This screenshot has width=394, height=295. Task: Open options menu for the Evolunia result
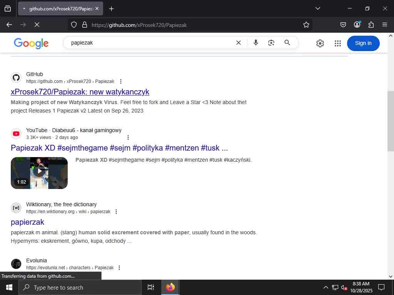119,268
